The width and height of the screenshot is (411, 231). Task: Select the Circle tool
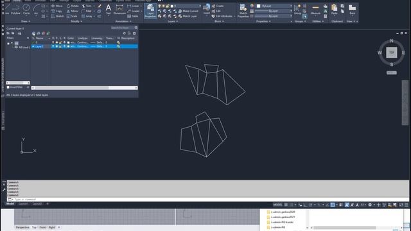[26, 10]
